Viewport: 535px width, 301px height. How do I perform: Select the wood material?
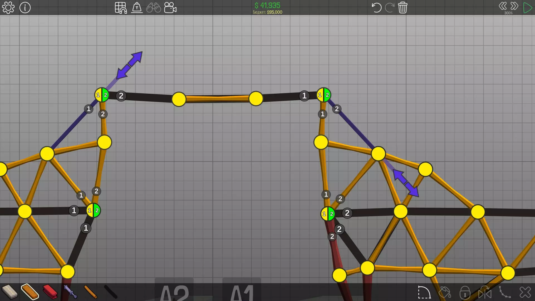pos(30,292)
